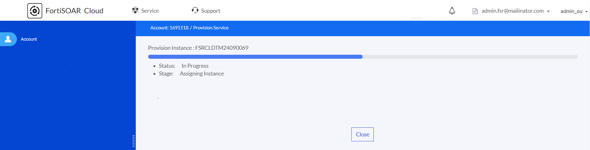Open notifications via the bell icon
The image size is (590, 150).
pos(452,11)
